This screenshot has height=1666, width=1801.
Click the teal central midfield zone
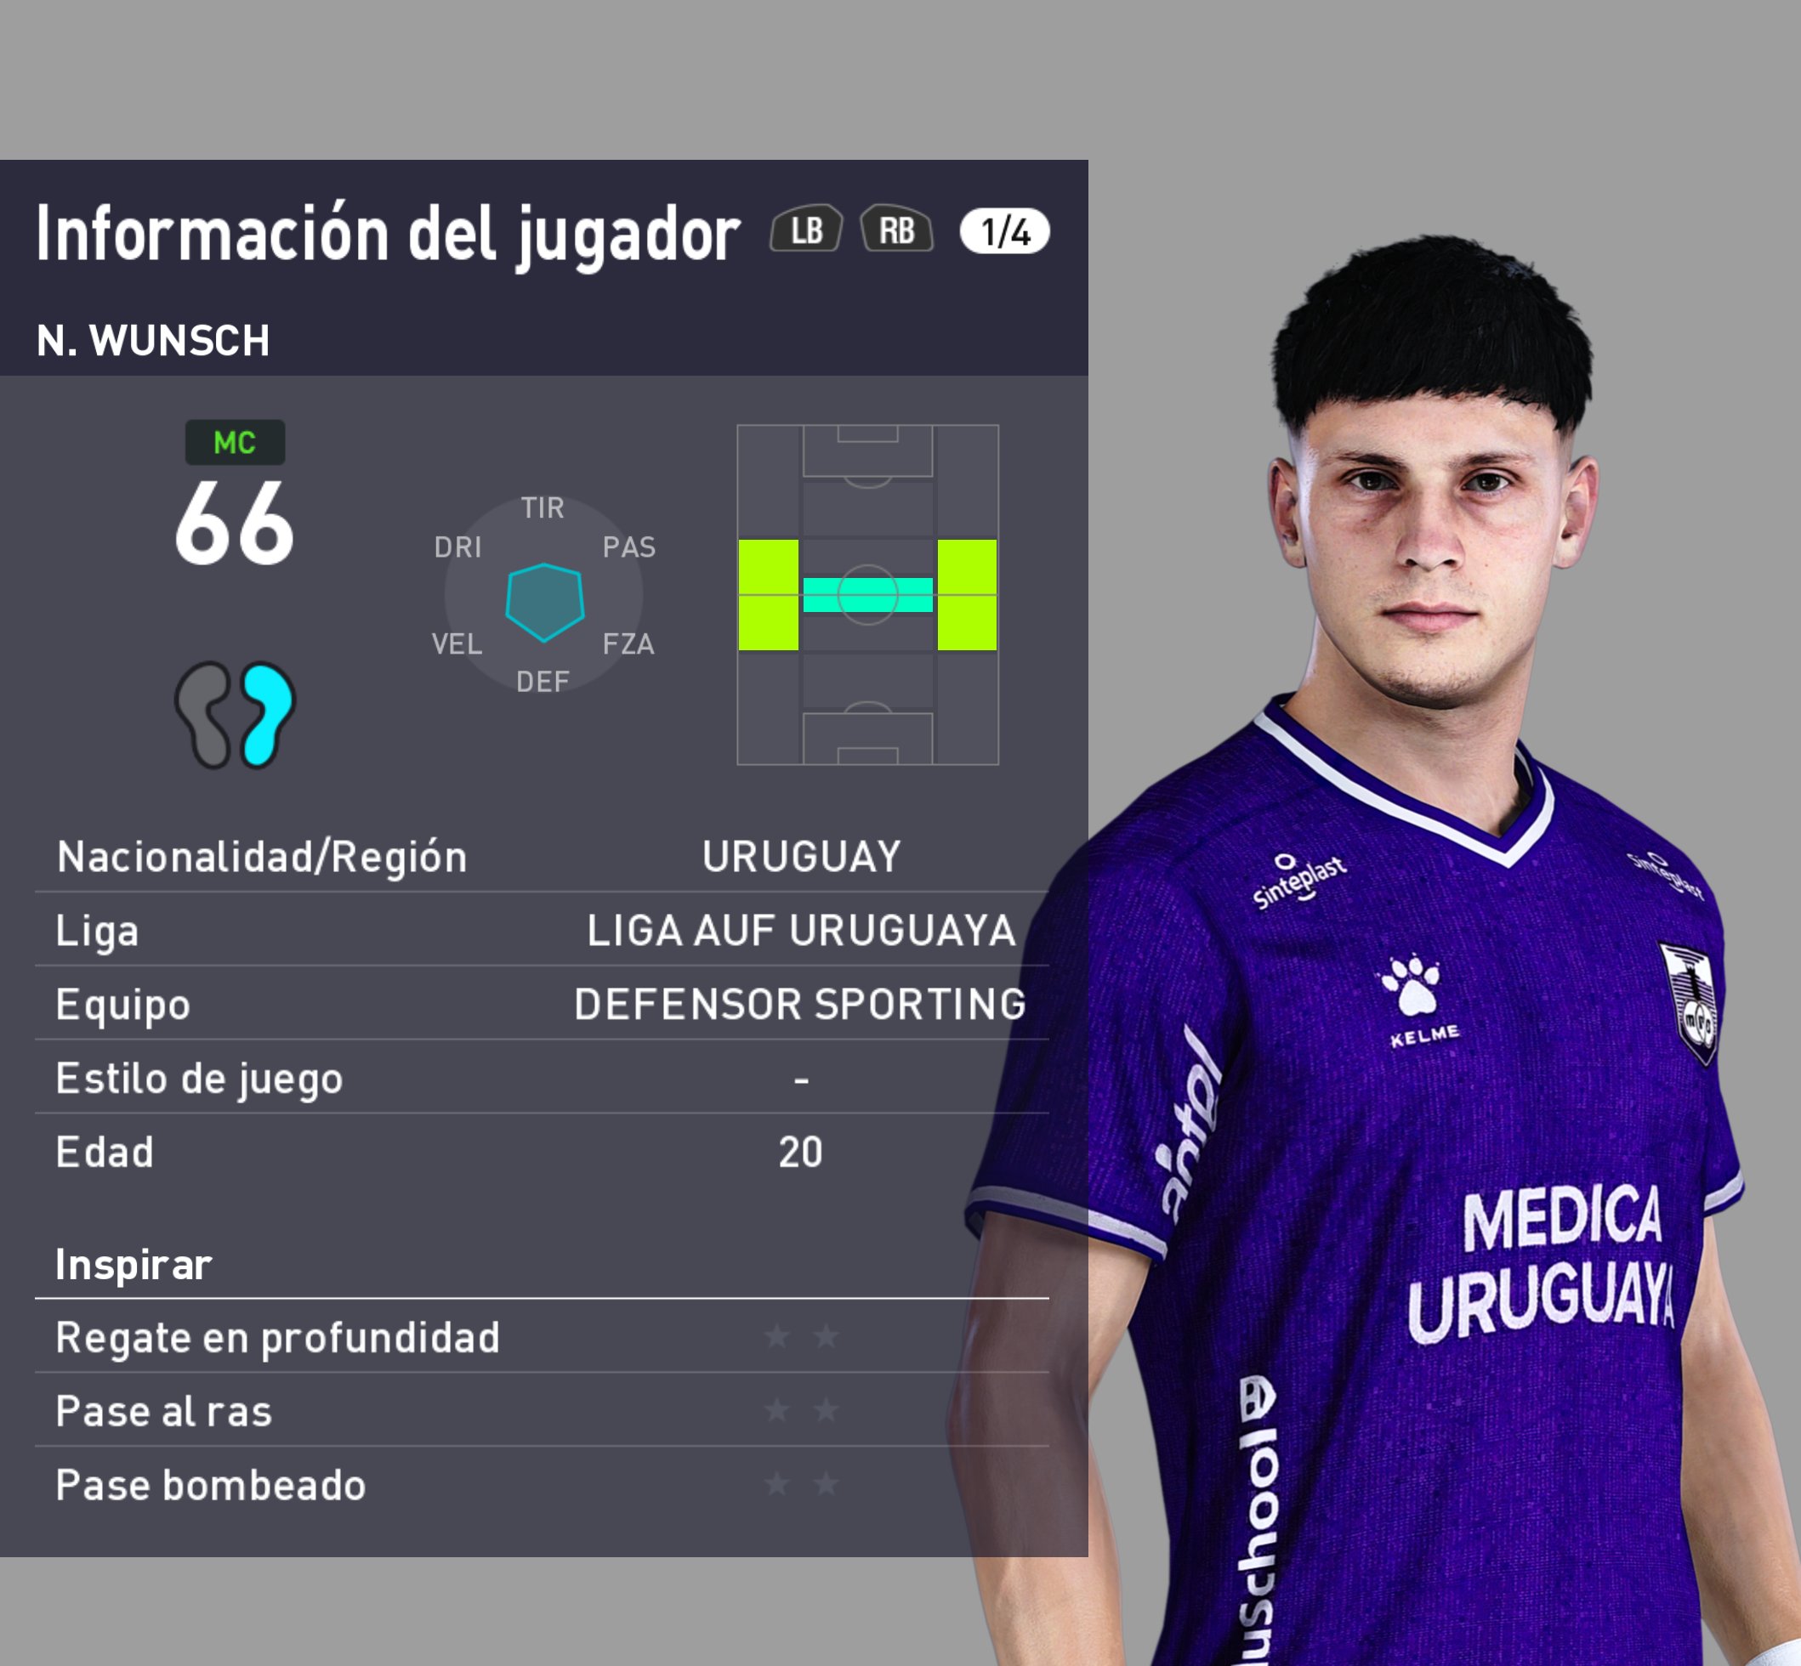coord(867,595)
